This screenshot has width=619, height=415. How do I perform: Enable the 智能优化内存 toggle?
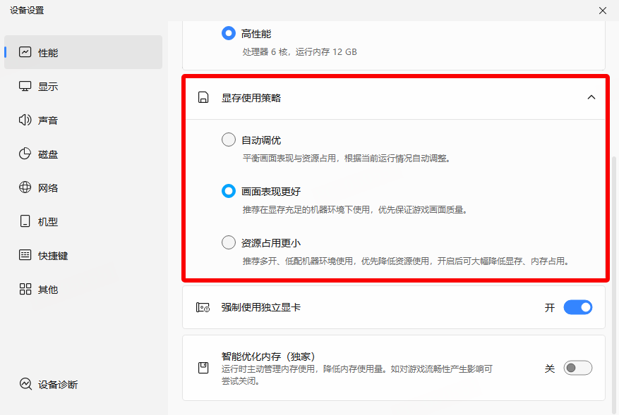pos(577,368)
